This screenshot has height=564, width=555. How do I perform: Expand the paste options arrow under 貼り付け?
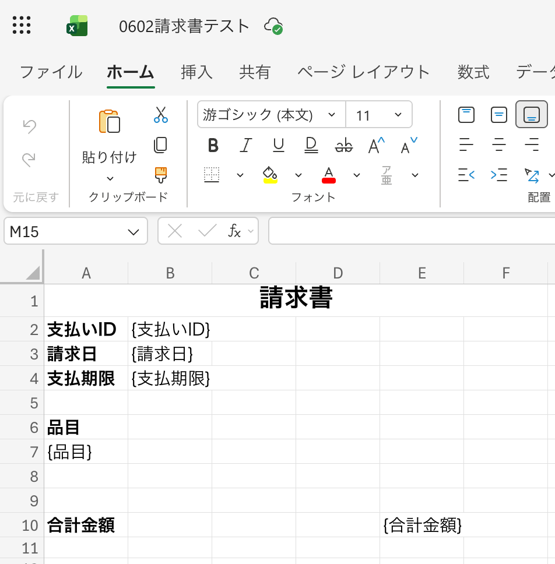click(x=110, y=178)
